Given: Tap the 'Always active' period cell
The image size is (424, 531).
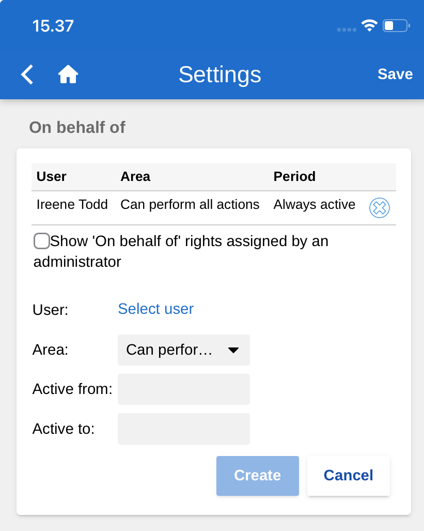Looking at the screenshot, I should 314,205.
